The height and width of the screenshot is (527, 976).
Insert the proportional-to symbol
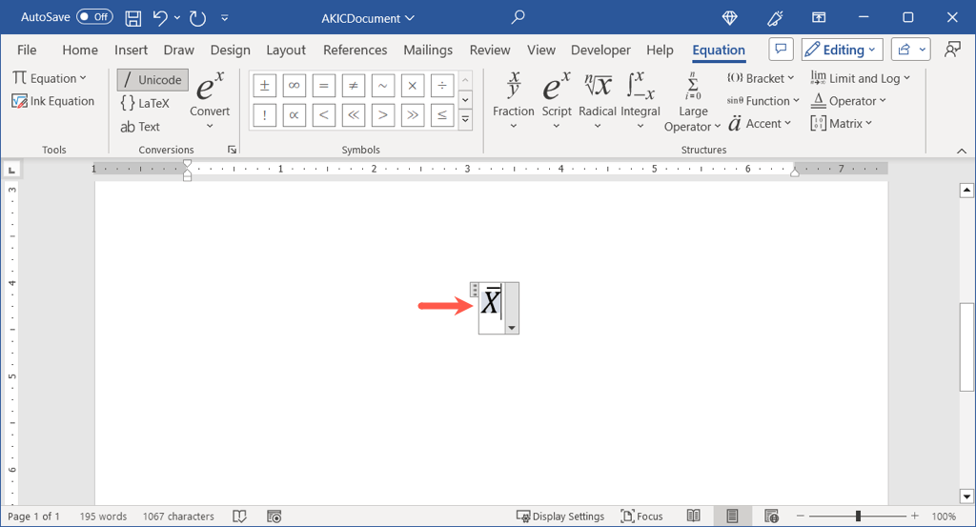(x=294, y=115)
